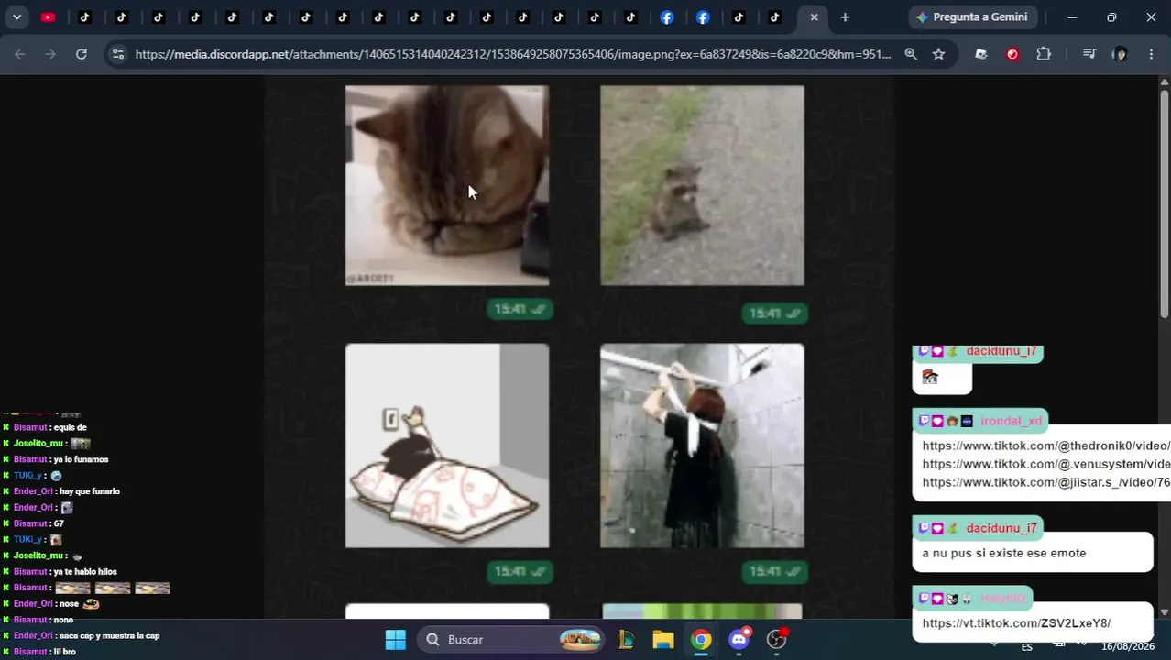This screenshot has height=660, width=1171.
Task: Click chat line 'ya te hablo hilos'
Action: [x=60, y=571]
